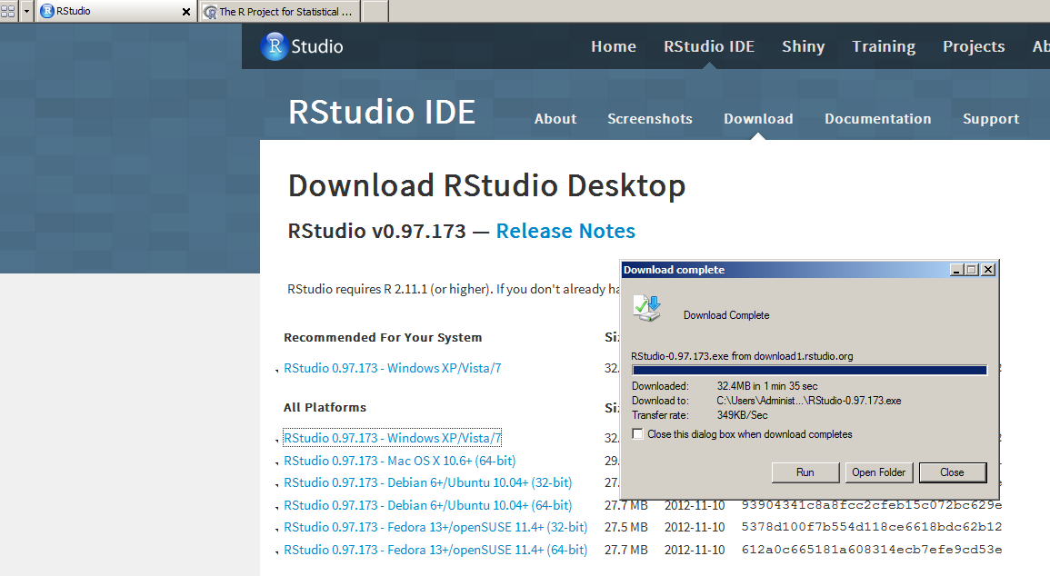Image resolution: width=1050 pixels, height=576 pixels.
Task: Switch to The R Project for Statistical tab
Action: point(280,12)
